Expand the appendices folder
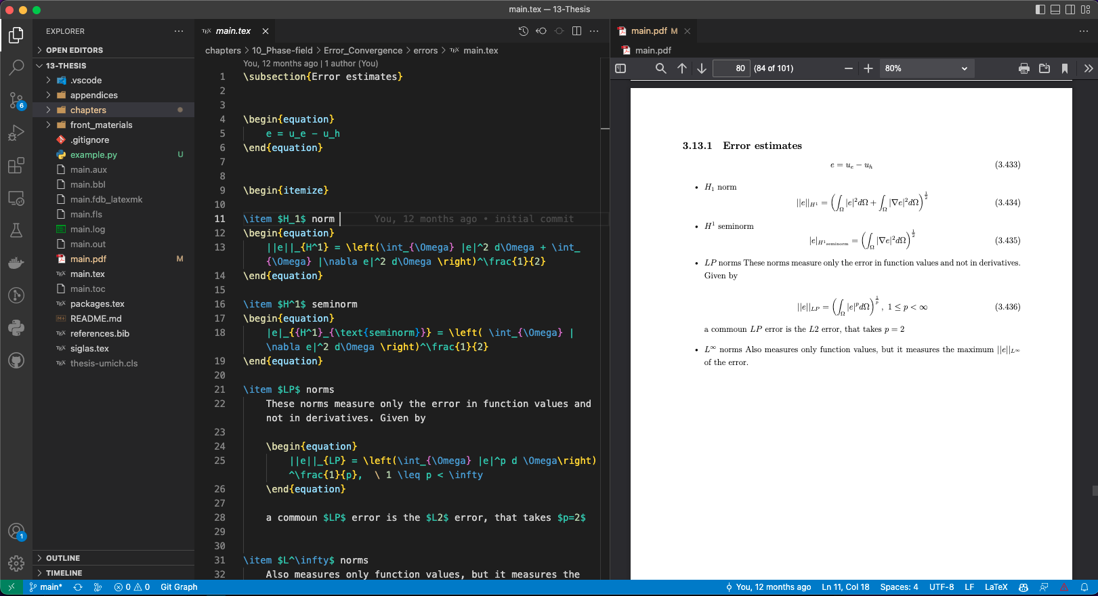Image resolution: width=1098 pixels, height=596 pixels. click(93, 95)
